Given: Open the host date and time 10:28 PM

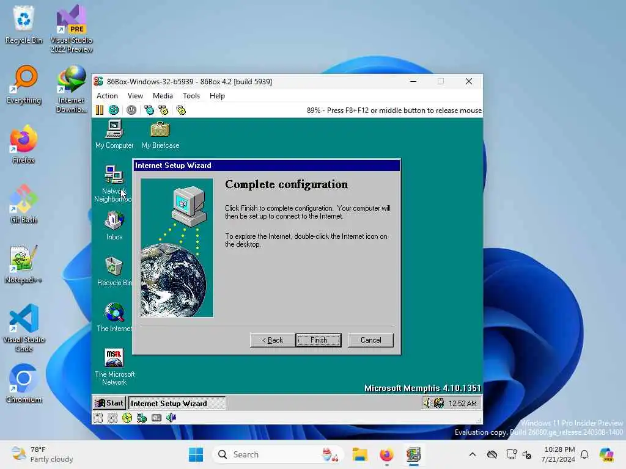Looking at the screenshot, I should [558, 454].
